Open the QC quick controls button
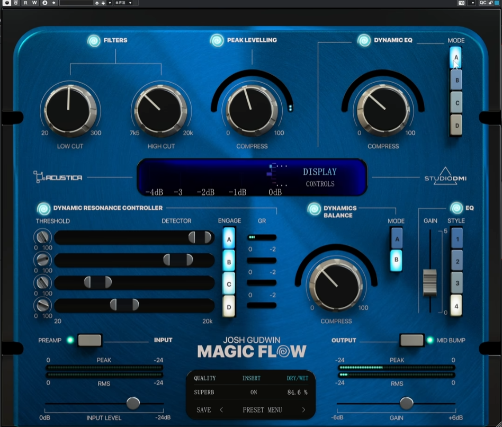The image size is (502, 427). [483, 3]
